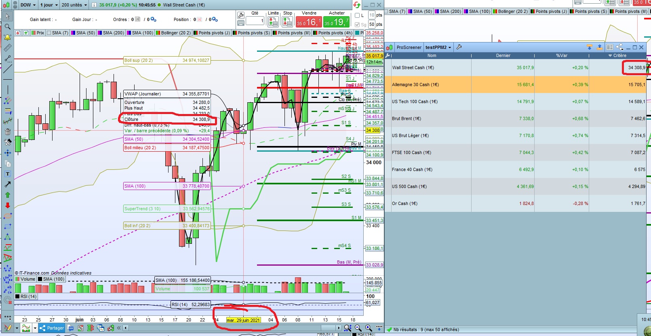Click the SMA (50) color swatch on main chart
The height and width of the screenshot is (336, 651).
pyautogui.click(x=73, y=33)
